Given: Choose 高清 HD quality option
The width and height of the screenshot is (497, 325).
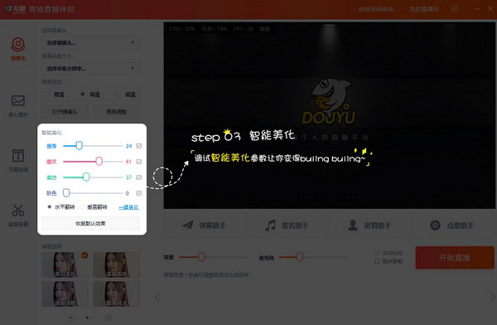Looking at the screenshot, I should [90, 95].
